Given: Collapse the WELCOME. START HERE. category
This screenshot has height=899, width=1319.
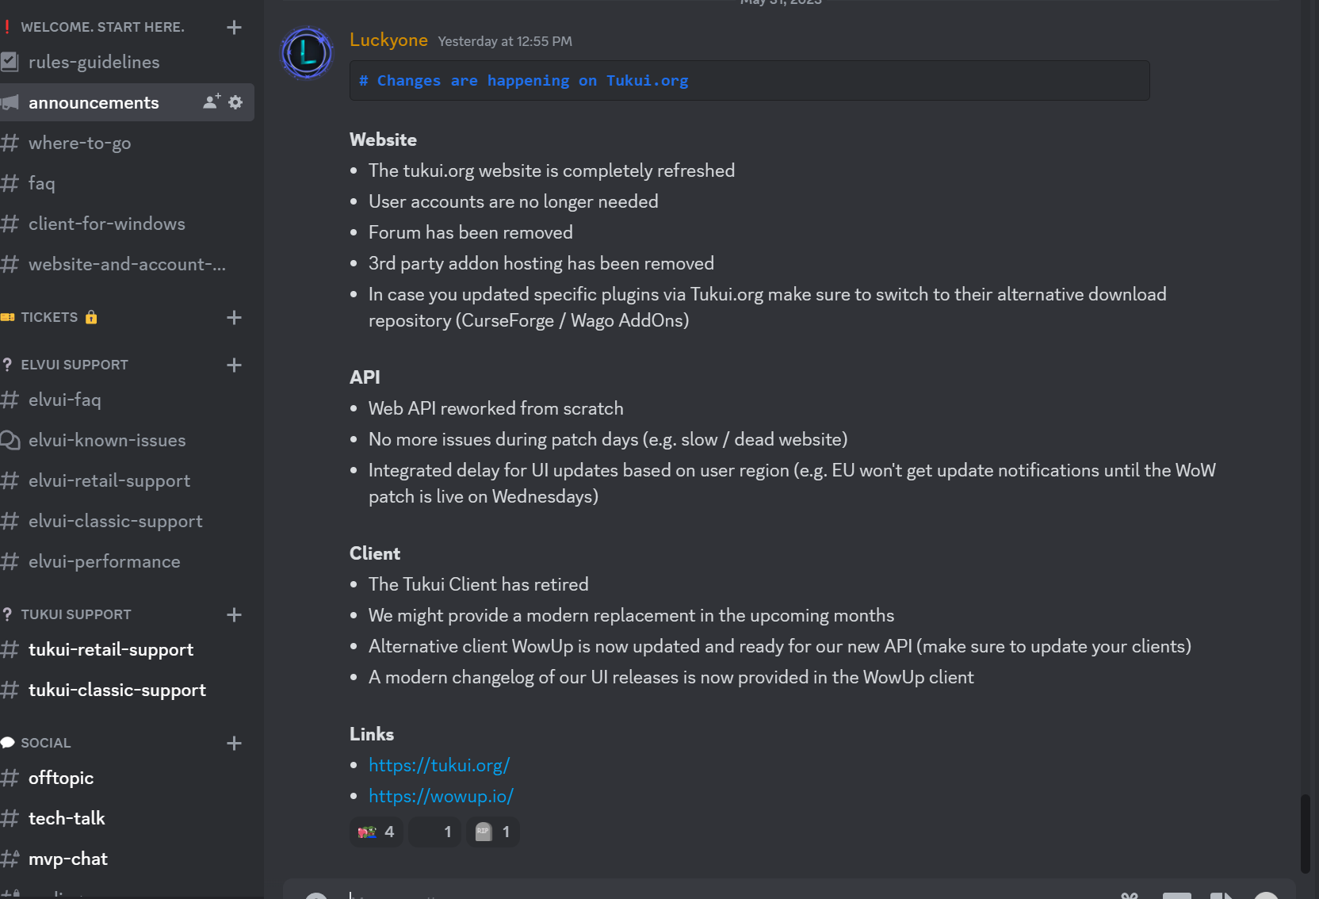Looking at the screenshot, I should pyautogui.click(x=101, y=26).
